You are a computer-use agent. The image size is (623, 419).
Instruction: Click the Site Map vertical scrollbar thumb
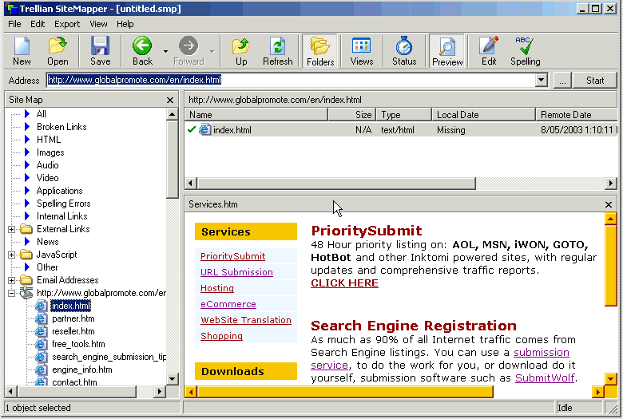[x=172, y=160]
